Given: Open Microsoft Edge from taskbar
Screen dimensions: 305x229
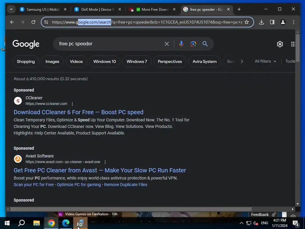Looking at the screenshot, I should point(66,223).
